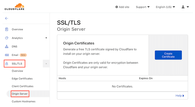Open the user account profile menu
195x107 pixels.
pyautogui.click(x=185, y=7)
